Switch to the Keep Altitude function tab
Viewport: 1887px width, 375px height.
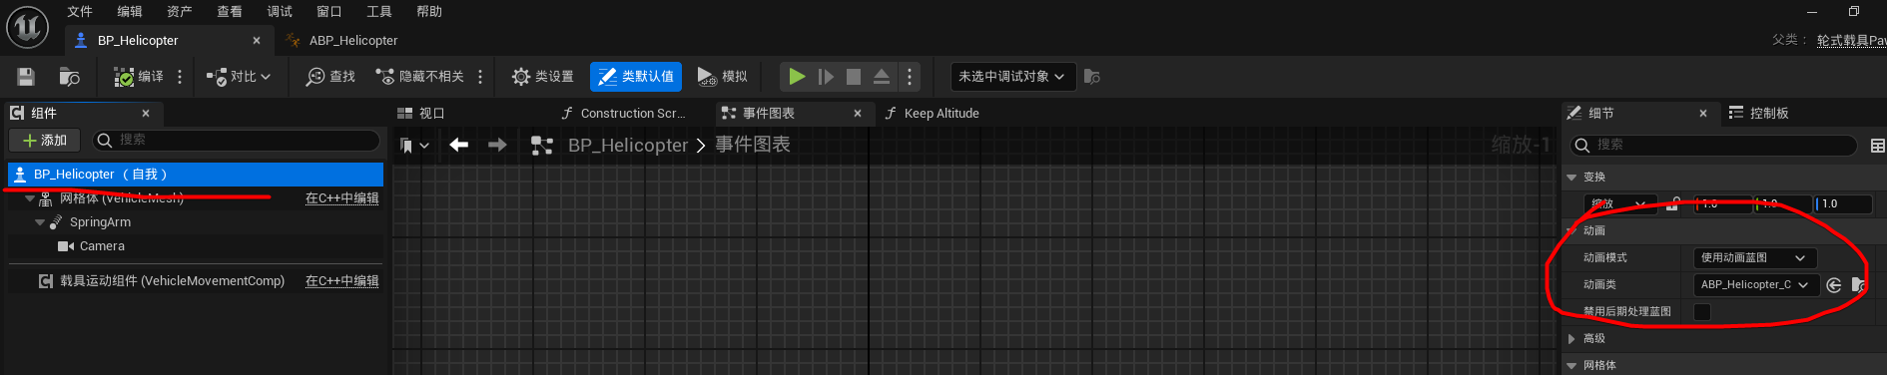(942, 114)
